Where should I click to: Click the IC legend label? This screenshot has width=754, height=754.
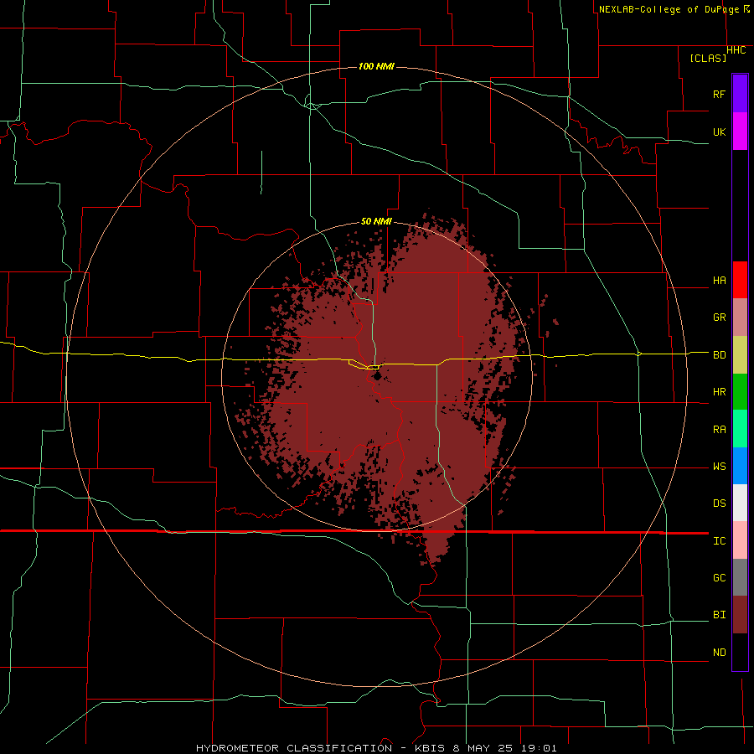click(719, 541)
